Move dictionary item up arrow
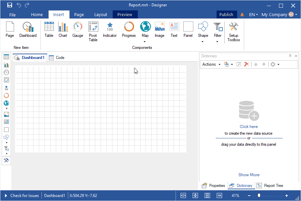Viewport: 301px width, 201px height. tap(256, 64)
